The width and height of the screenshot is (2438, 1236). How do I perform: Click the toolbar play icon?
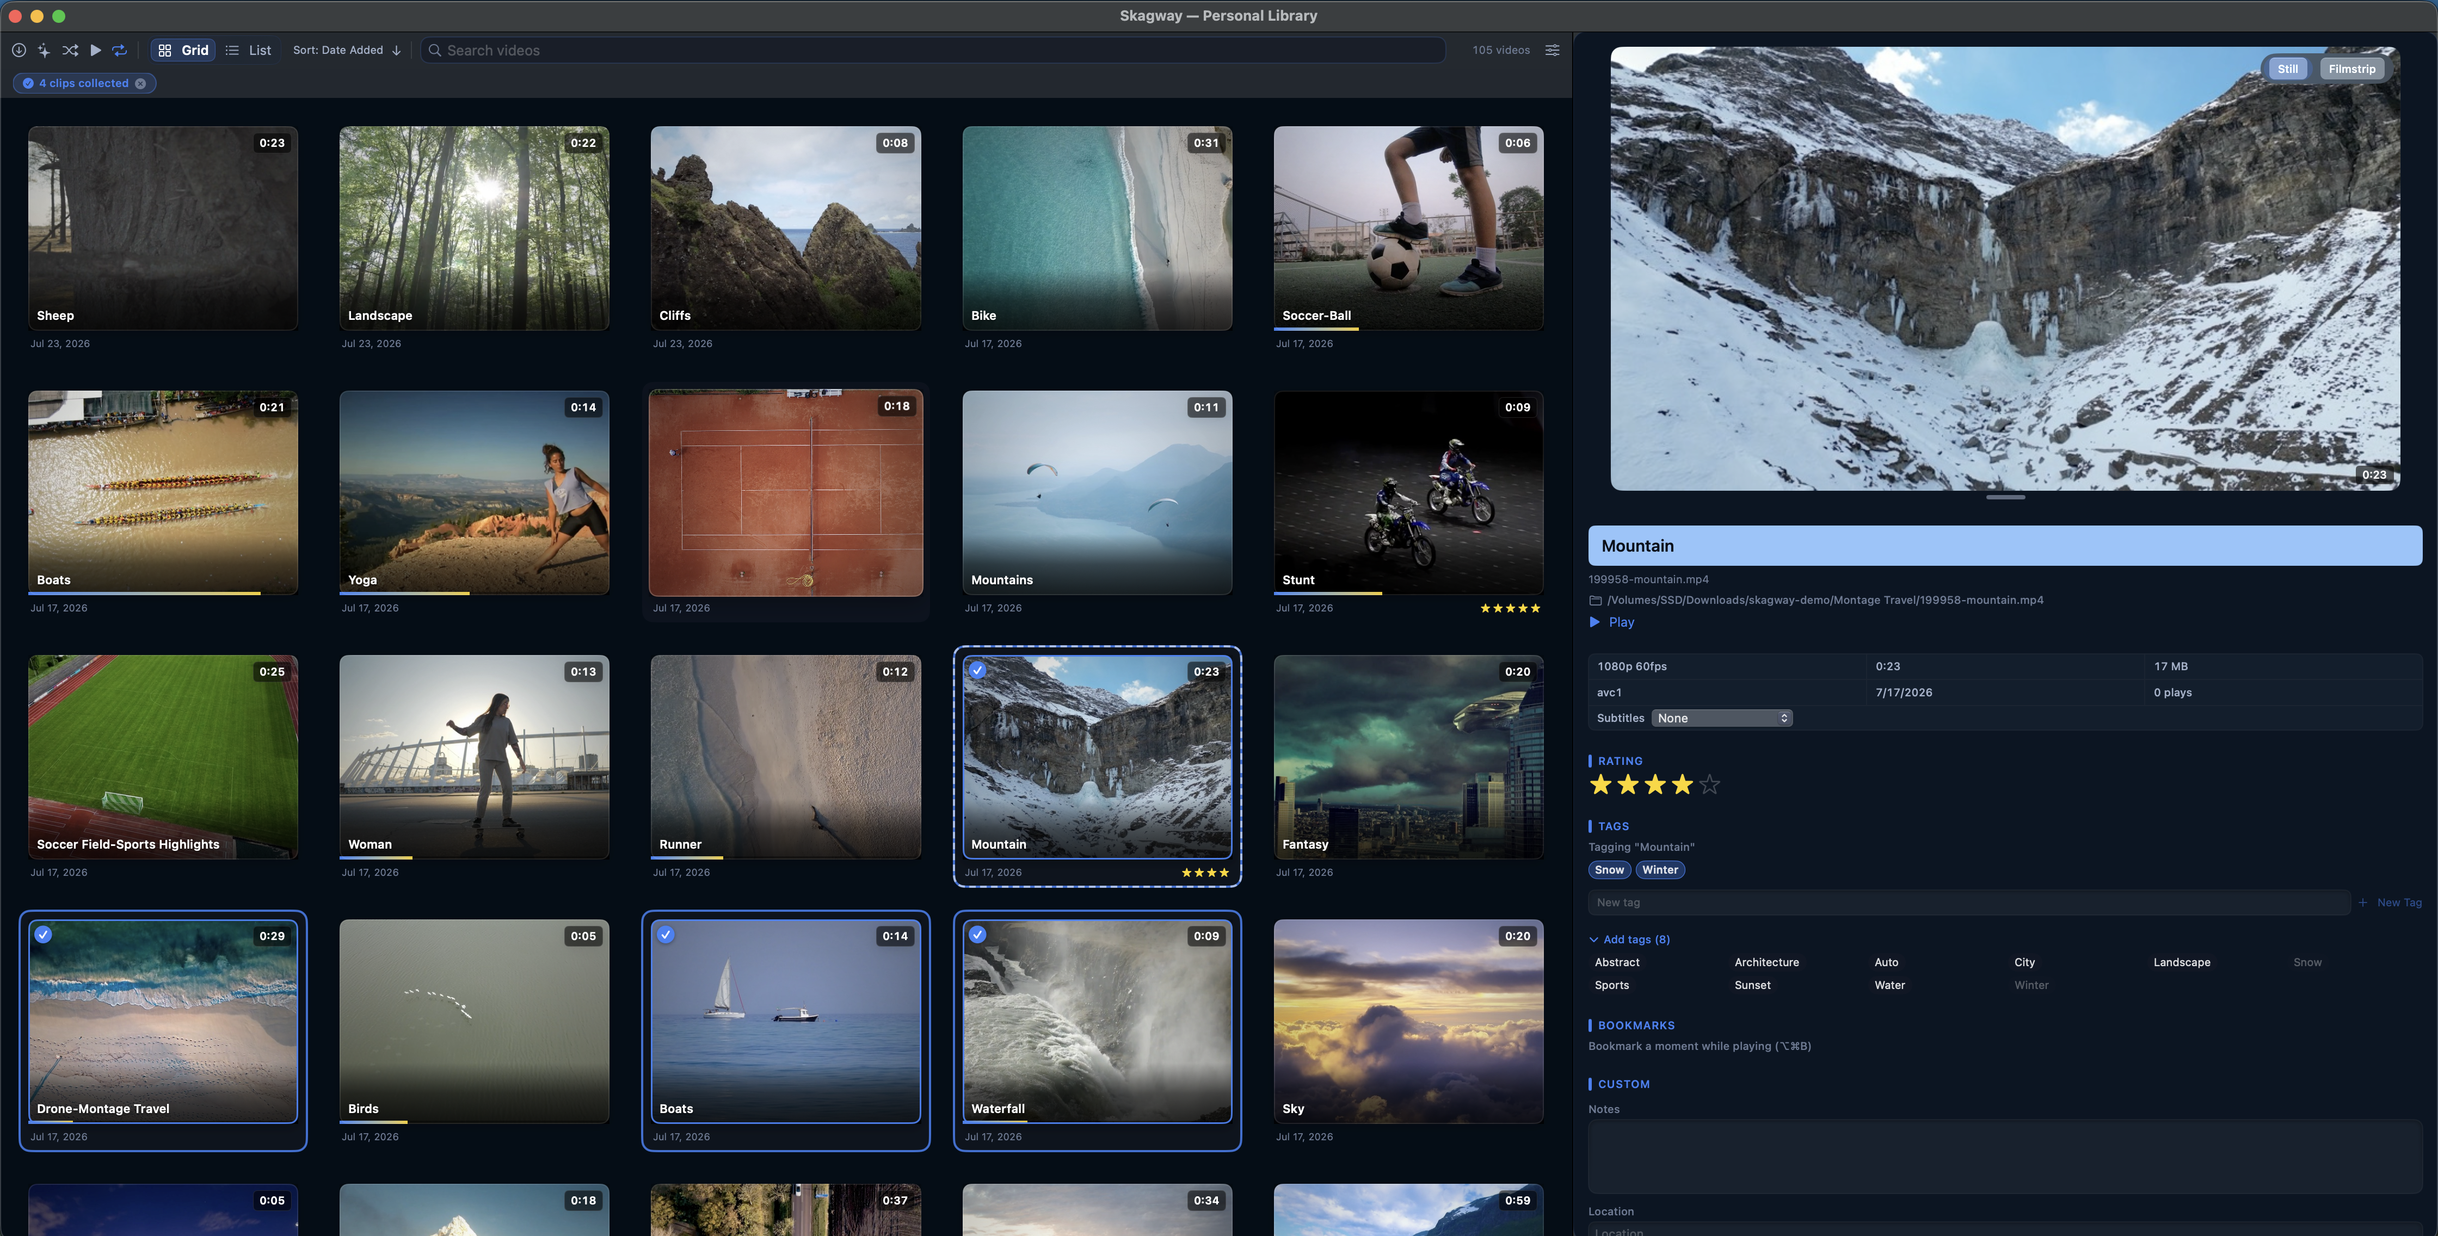coord(96,50)
